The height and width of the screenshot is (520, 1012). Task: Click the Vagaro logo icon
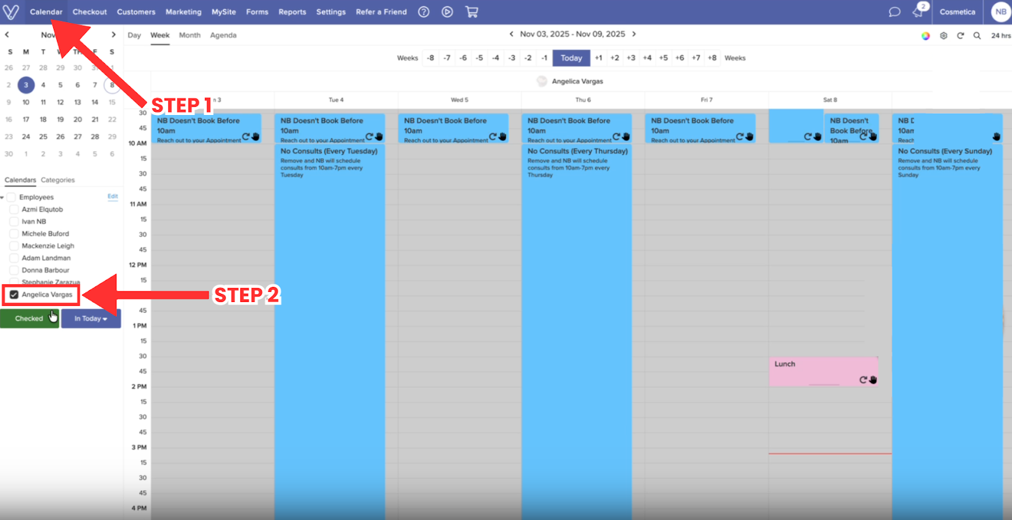11,12
